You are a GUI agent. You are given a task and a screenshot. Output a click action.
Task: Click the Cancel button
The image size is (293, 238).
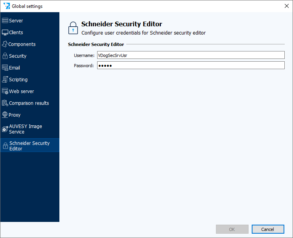(x=268, y=229)
